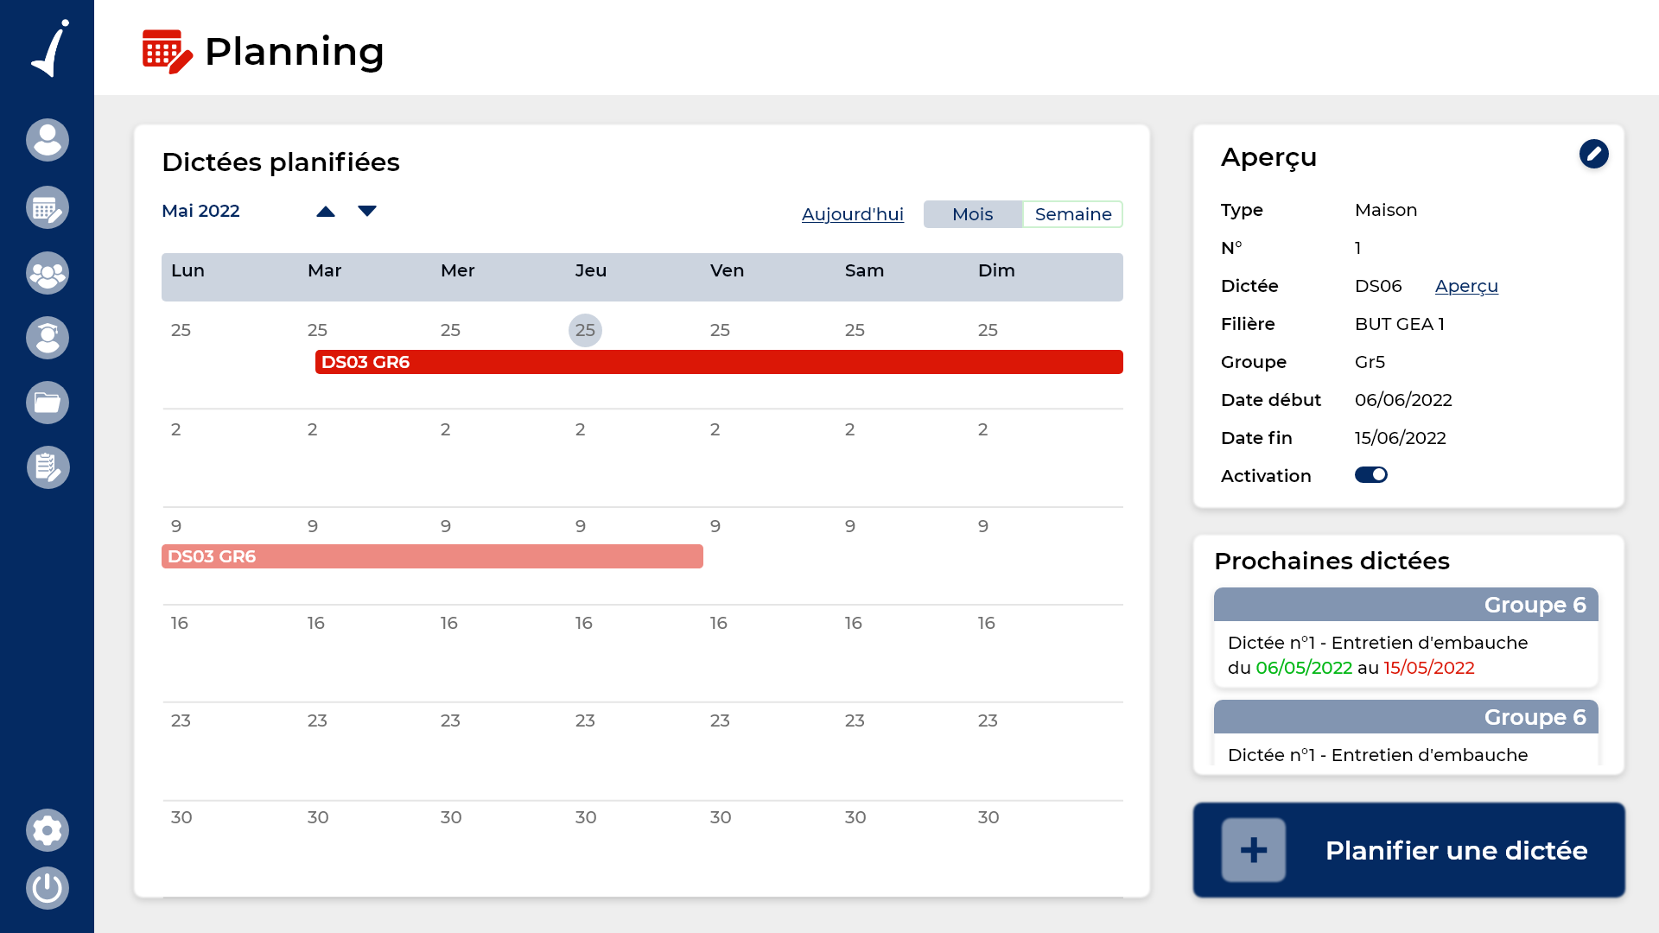Go to next month with down arrow

coord(367,212)
